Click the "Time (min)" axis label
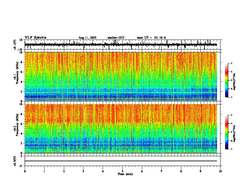 click(125, 174)
